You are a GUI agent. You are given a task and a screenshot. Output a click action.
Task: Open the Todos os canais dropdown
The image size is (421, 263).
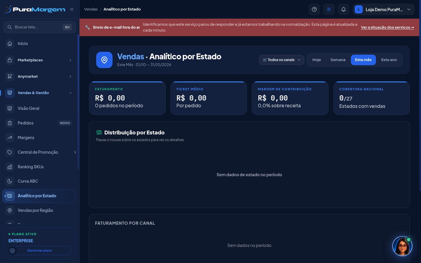[x=282, y=60]
